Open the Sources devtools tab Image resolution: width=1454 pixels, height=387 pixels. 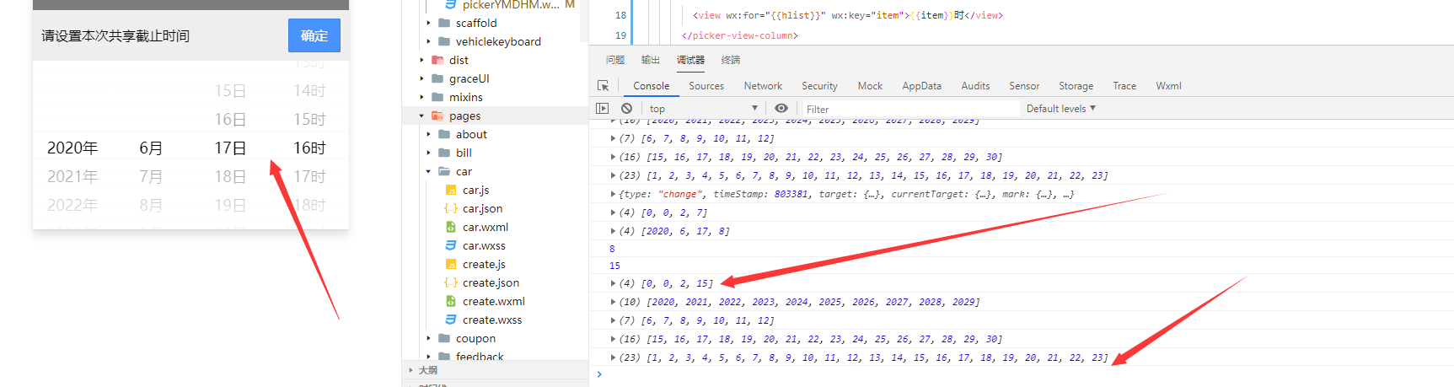click(706, 86)
